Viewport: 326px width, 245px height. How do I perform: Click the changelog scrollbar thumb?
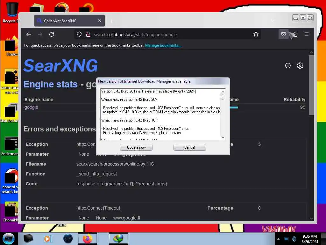pos(223,97)
